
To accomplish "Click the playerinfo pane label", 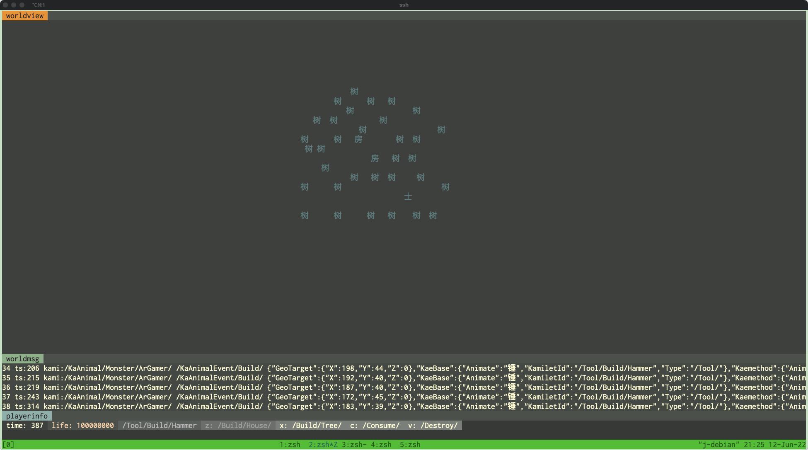I will (x=27, y=416).
